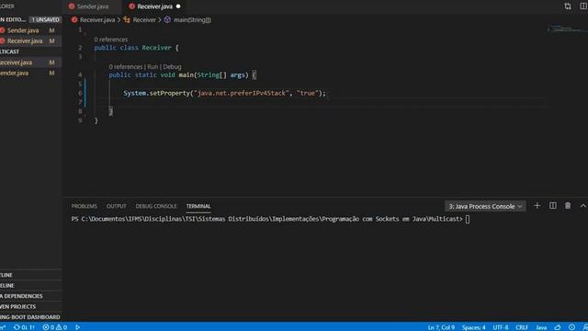Click the sync changes status bar icon
588x331 pixels.
point(24,327)
